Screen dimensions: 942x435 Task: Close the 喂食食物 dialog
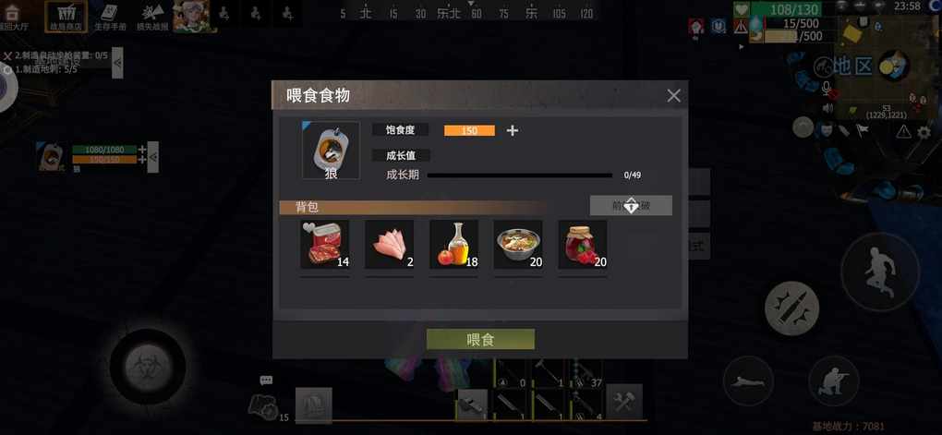[673, 95]
